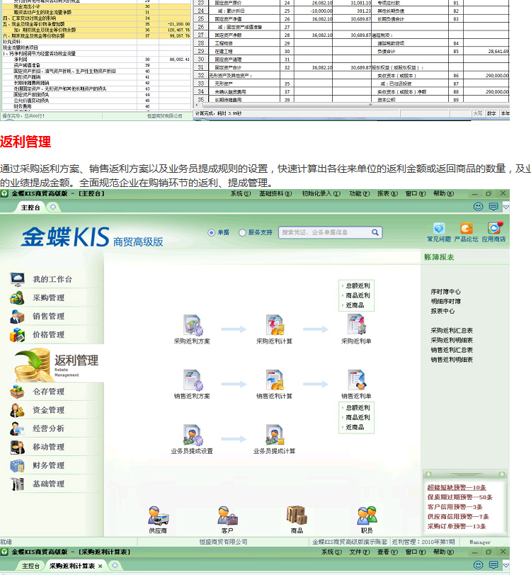Screen dimensions: 531x575
Task: Open 保质期过期预警—58条 alert
Action: pos(460,497)
